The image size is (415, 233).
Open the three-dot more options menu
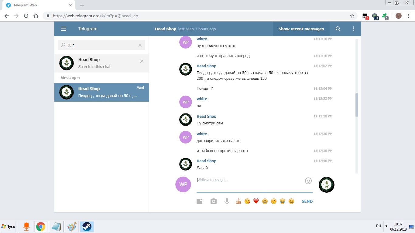click(353, 29)
